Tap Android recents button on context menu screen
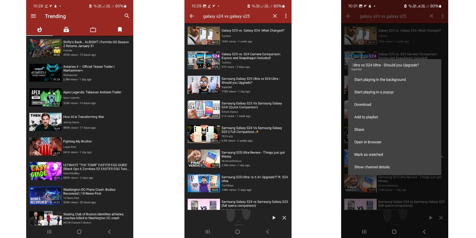The height and width of the screenshot is (238, 476). click(x=364, y=232)
